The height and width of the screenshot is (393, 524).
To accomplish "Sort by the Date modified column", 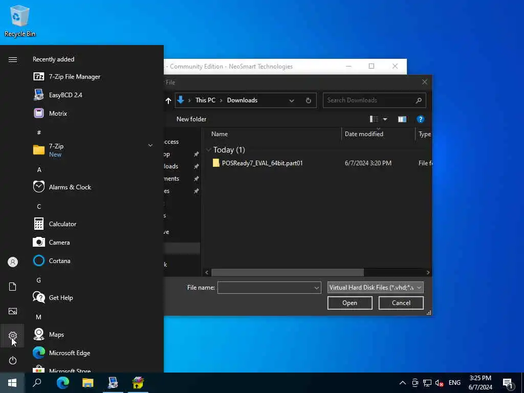I will pos(364,134).
